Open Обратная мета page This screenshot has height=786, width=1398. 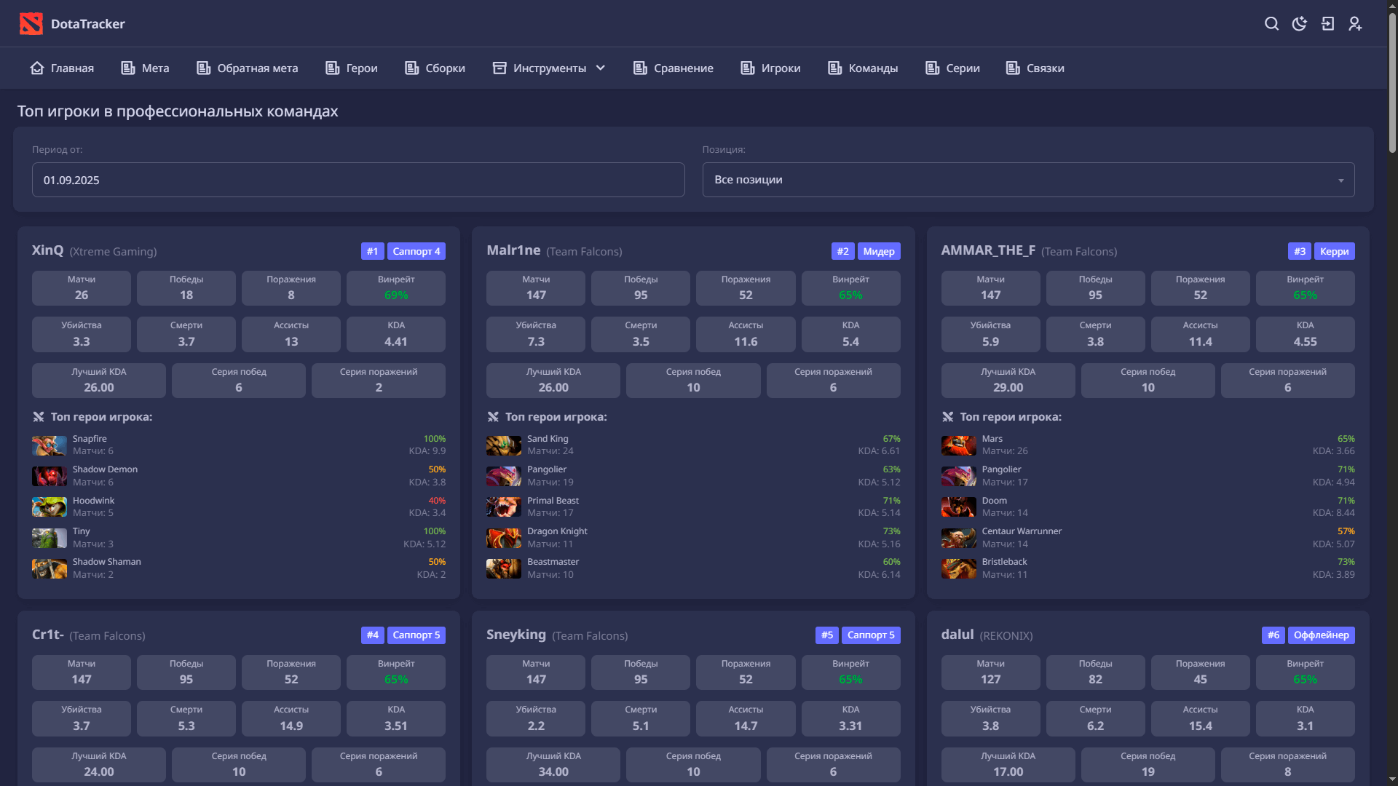(x=248, y=68)
